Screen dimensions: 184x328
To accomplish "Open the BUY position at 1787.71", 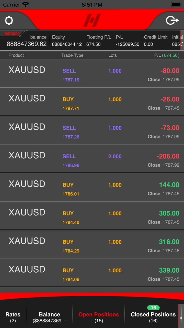I will (x=92, y=102).
